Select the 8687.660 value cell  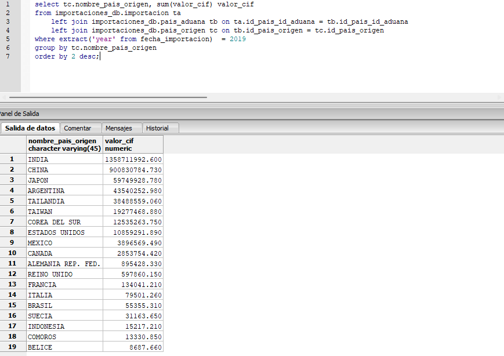(x=133, y=347)
